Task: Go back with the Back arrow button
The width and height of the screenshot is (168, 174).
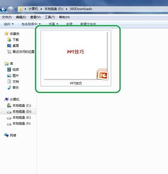Action: pyautogui.click(x=3, y=9)
